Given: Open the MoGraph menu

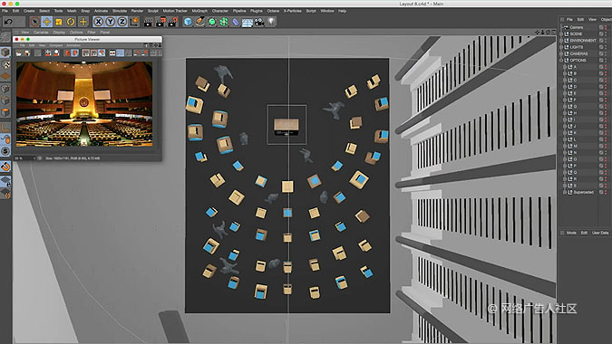Looking at the screenshot, I should 199,11.
